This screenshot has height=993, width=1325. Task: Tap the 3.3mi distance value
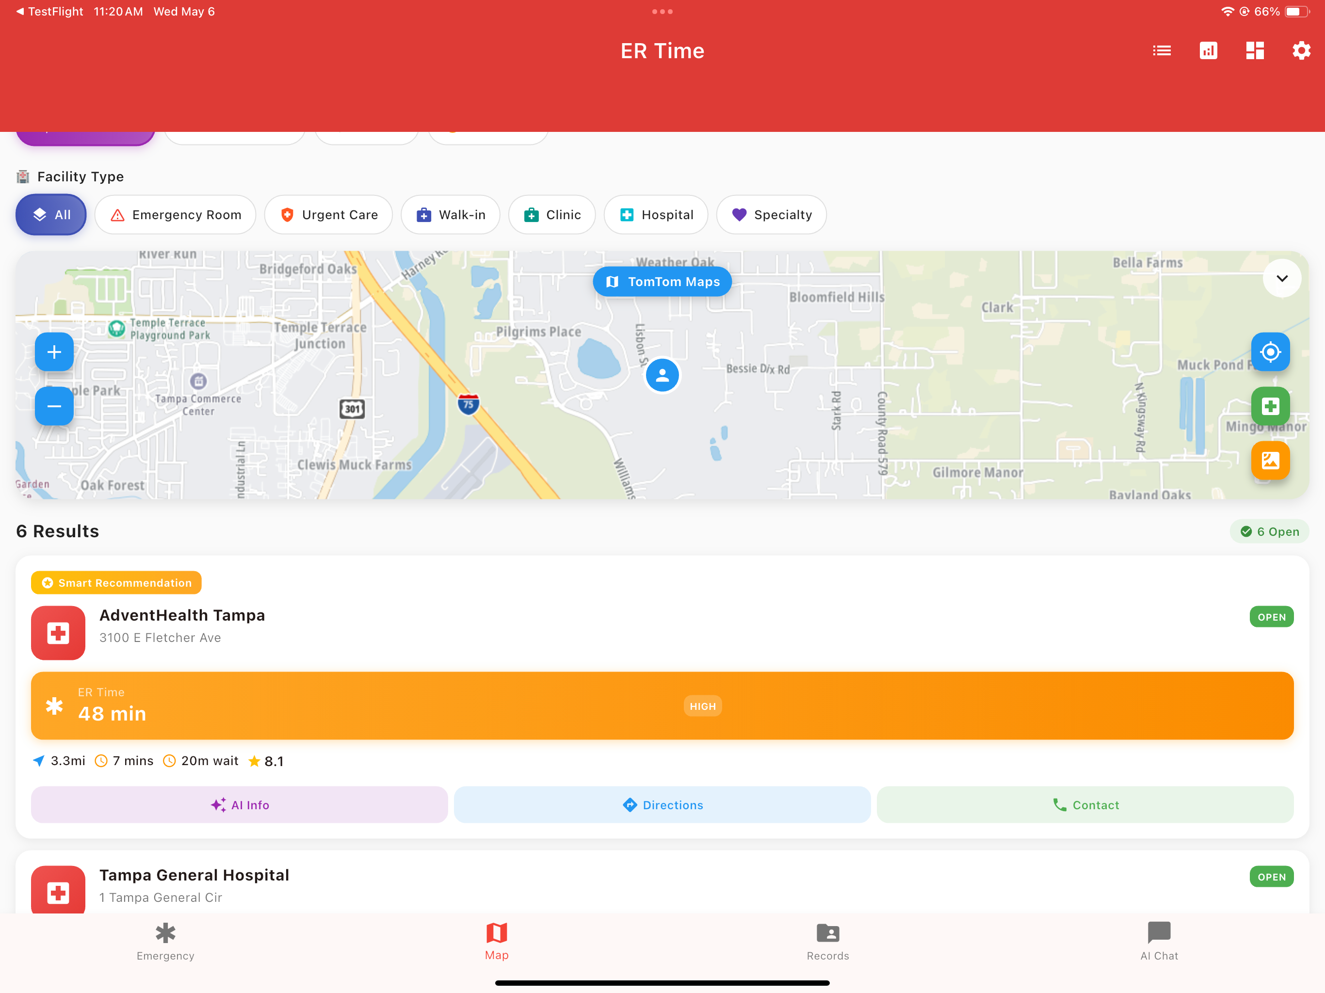point(68,761)
